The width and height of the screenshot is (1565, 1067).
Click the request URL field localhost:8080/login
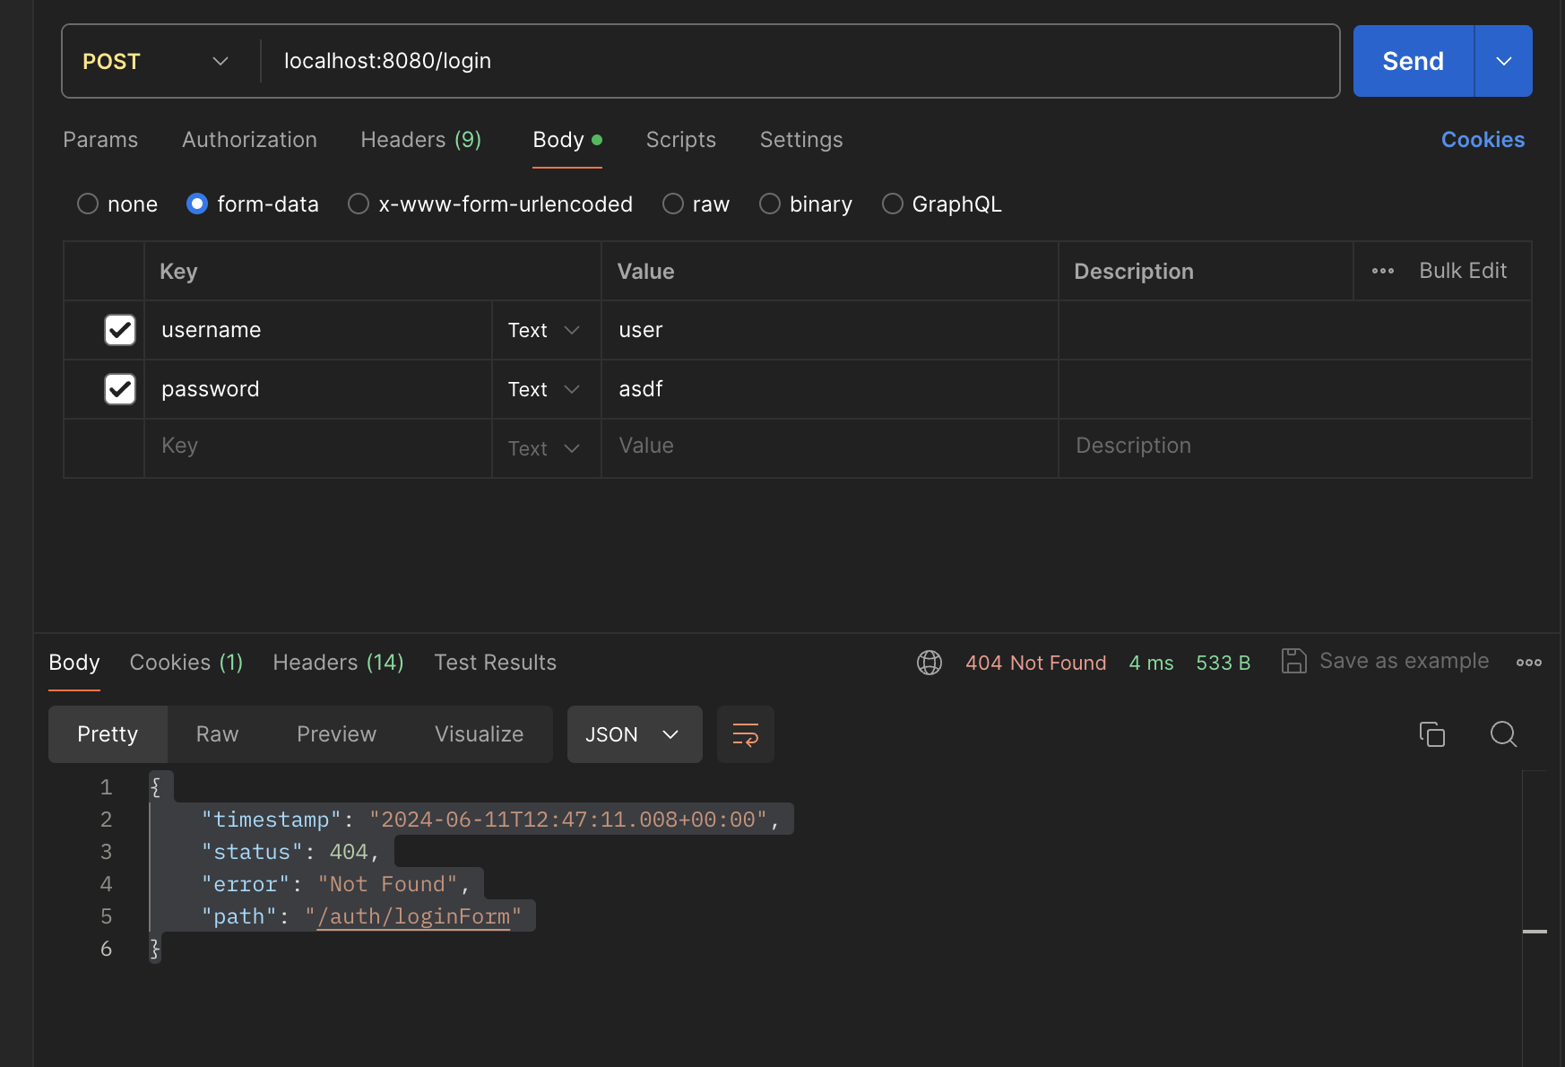800,61
